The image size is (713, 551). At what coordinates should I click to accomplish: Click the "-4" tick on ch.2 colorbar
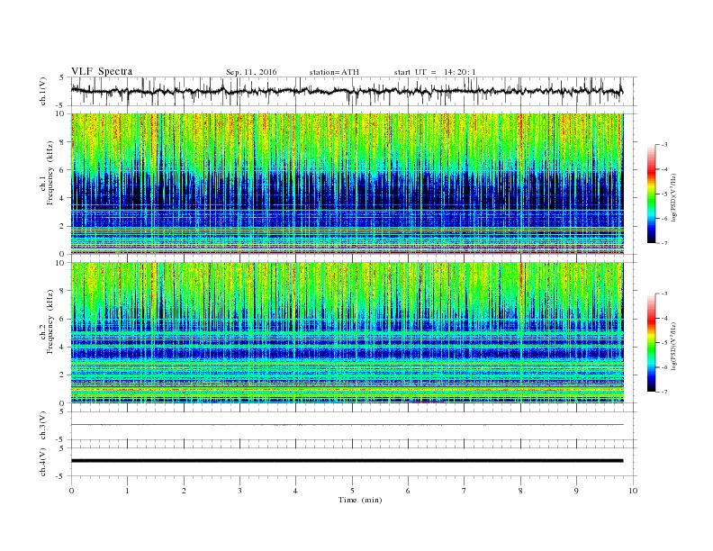[664, 318]
